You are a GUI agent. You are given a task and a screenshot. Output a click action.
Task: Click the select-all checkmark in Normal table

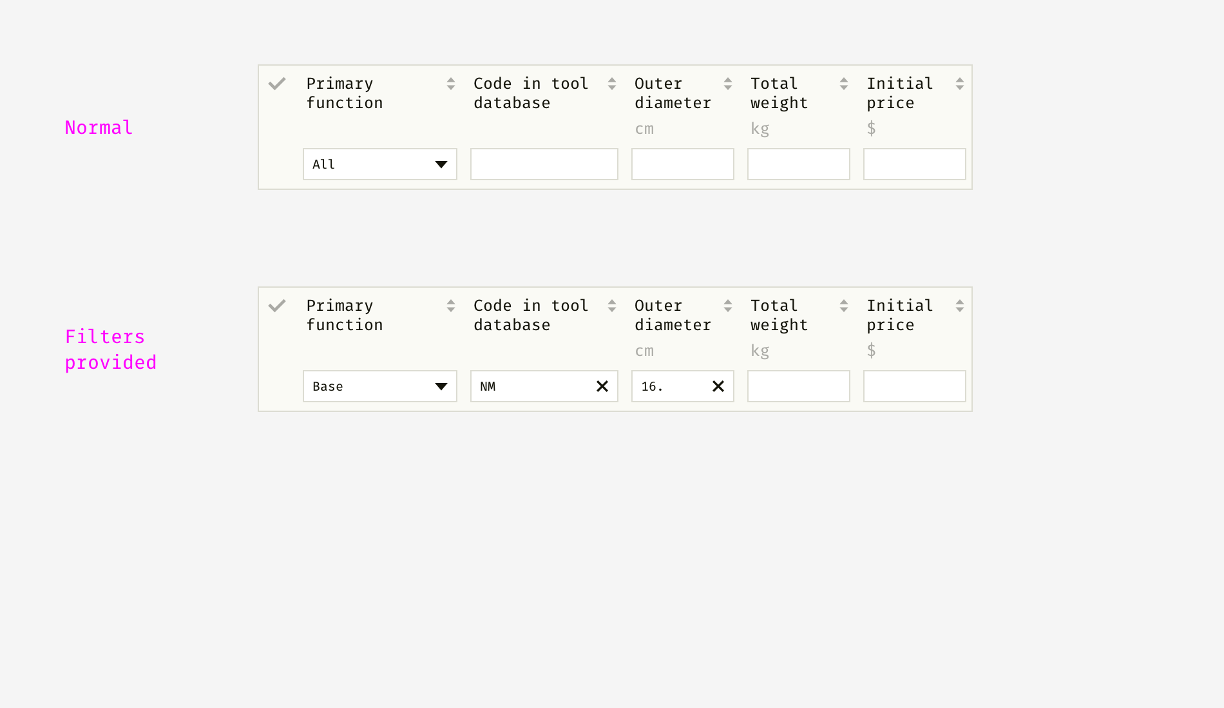coord(277,83)
